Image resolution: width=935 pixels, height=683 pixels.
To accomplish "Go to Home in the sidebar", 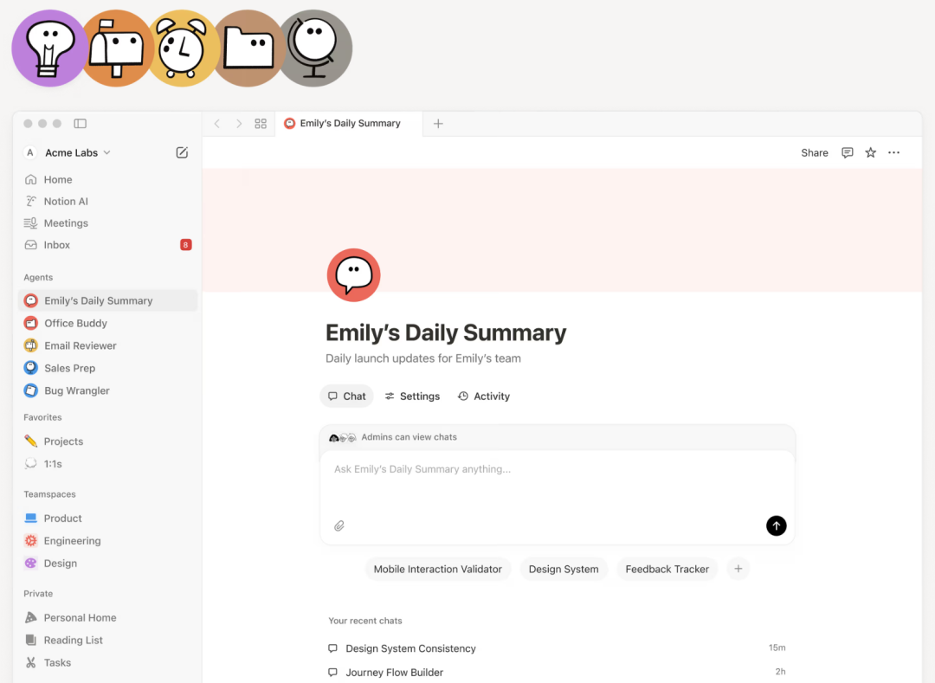I will 108,179.
